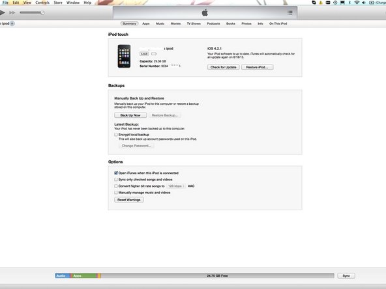
Task: Click the battery charge icon in menu bar
Action: 372,3
